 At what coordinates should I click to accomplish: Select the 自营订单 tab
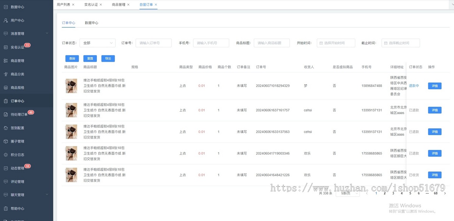146,5
